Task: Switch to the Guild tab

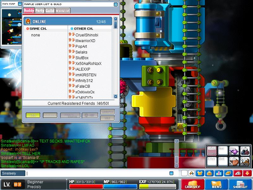Action: click(x=50, y=10)
